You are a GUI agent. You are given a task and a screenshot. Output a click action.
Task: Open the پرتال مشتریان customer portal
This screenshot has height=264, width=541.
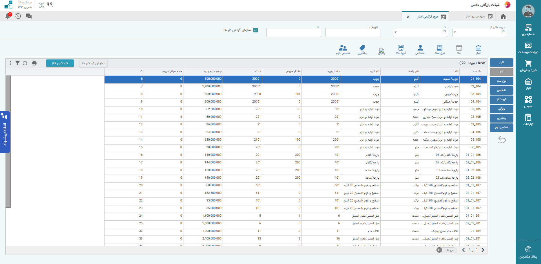tap(528, 252)
